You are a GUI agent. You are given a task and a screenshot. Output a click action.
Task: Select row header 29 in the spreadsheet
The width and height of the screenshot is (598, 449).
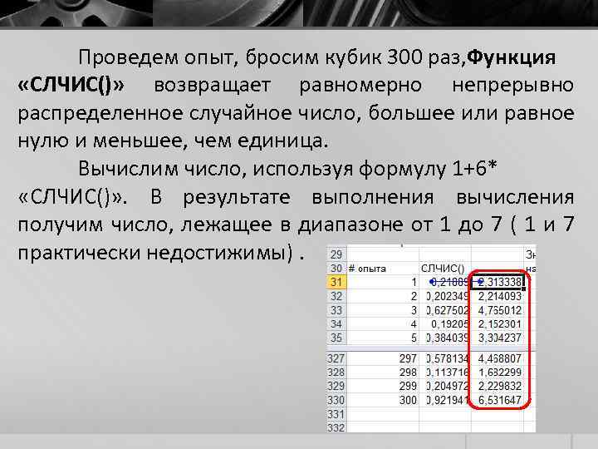(336, 254)
